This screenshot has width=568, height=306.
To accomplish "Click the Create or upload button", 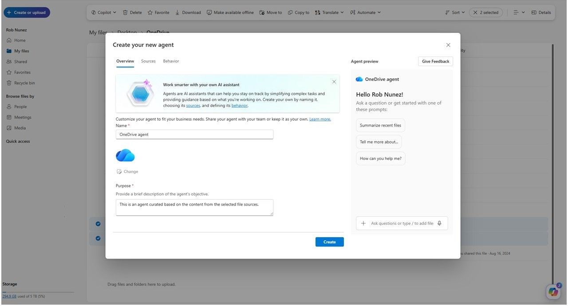I will point(27,12).
